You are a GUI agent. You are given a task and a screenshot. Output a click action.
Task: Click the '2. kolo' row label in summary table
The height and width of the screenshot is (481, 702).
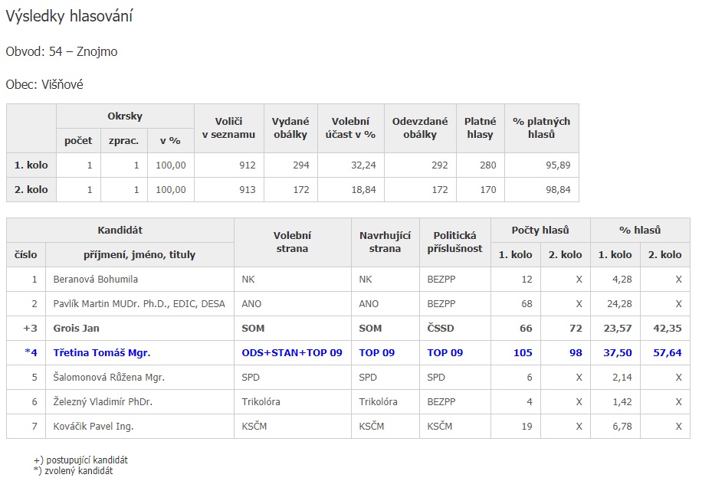31,190
